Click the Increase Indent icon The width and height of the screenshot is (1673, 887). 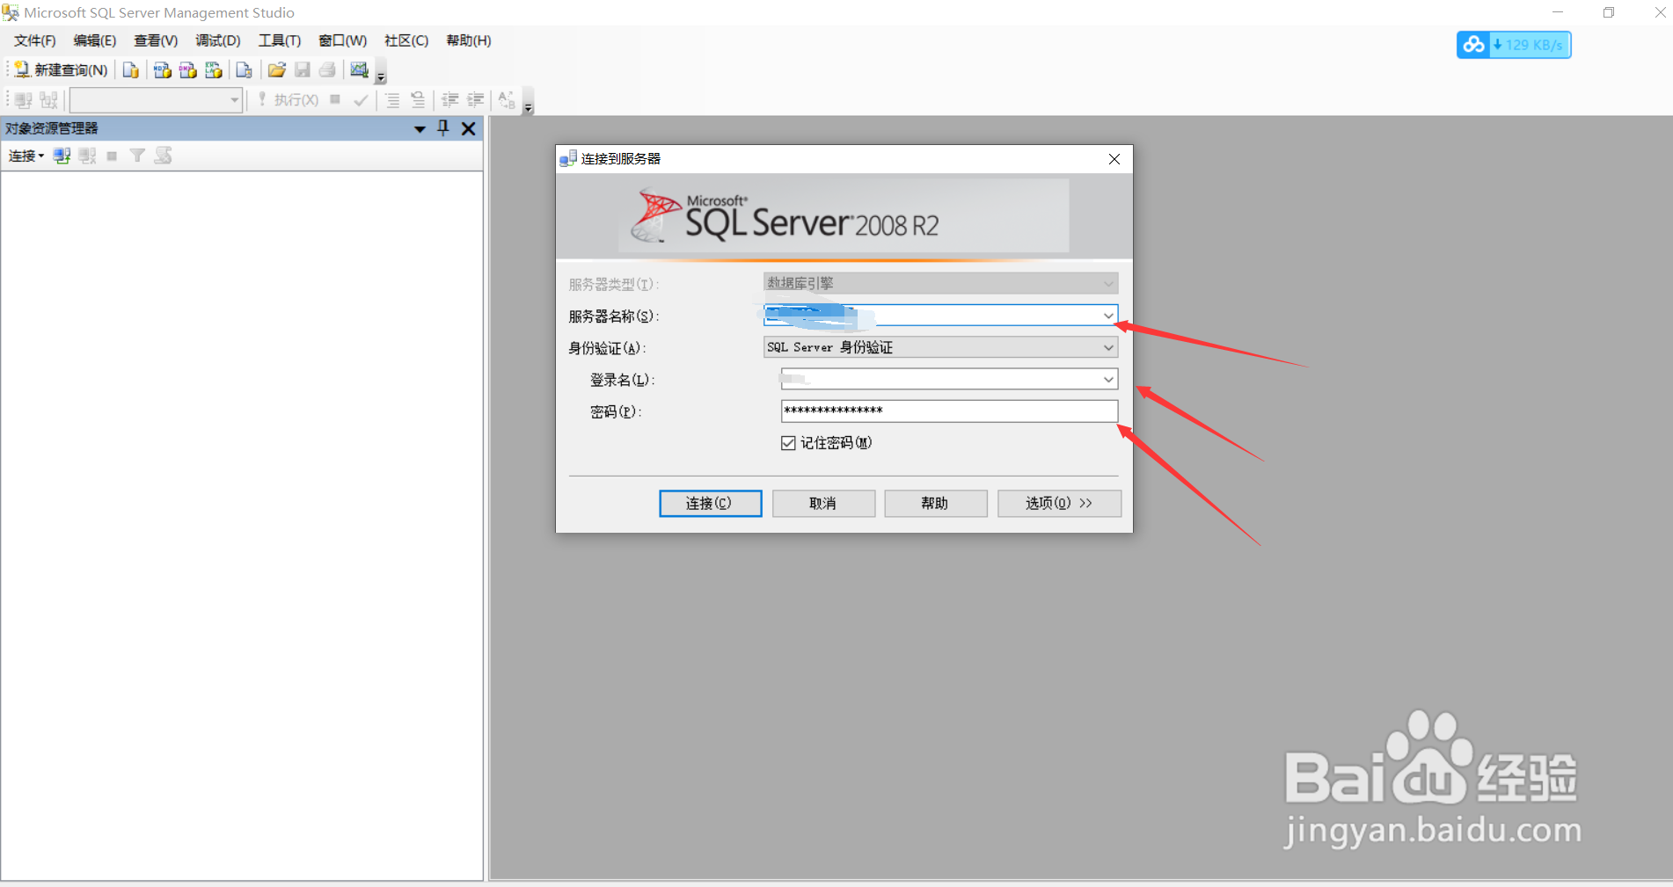pos(475,100)
